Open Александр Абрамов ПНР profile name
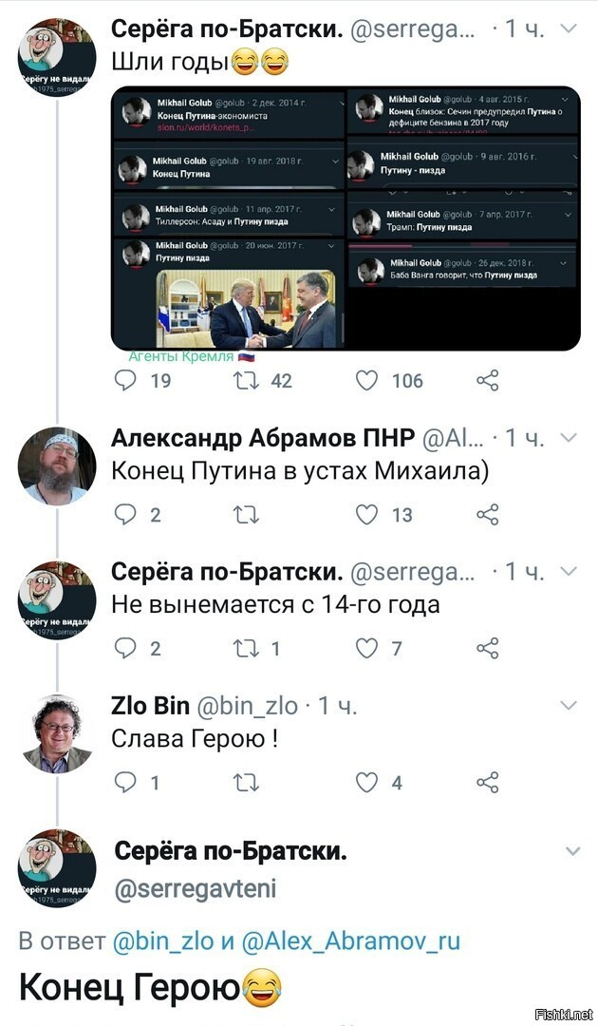 click(x=263, y=438)
